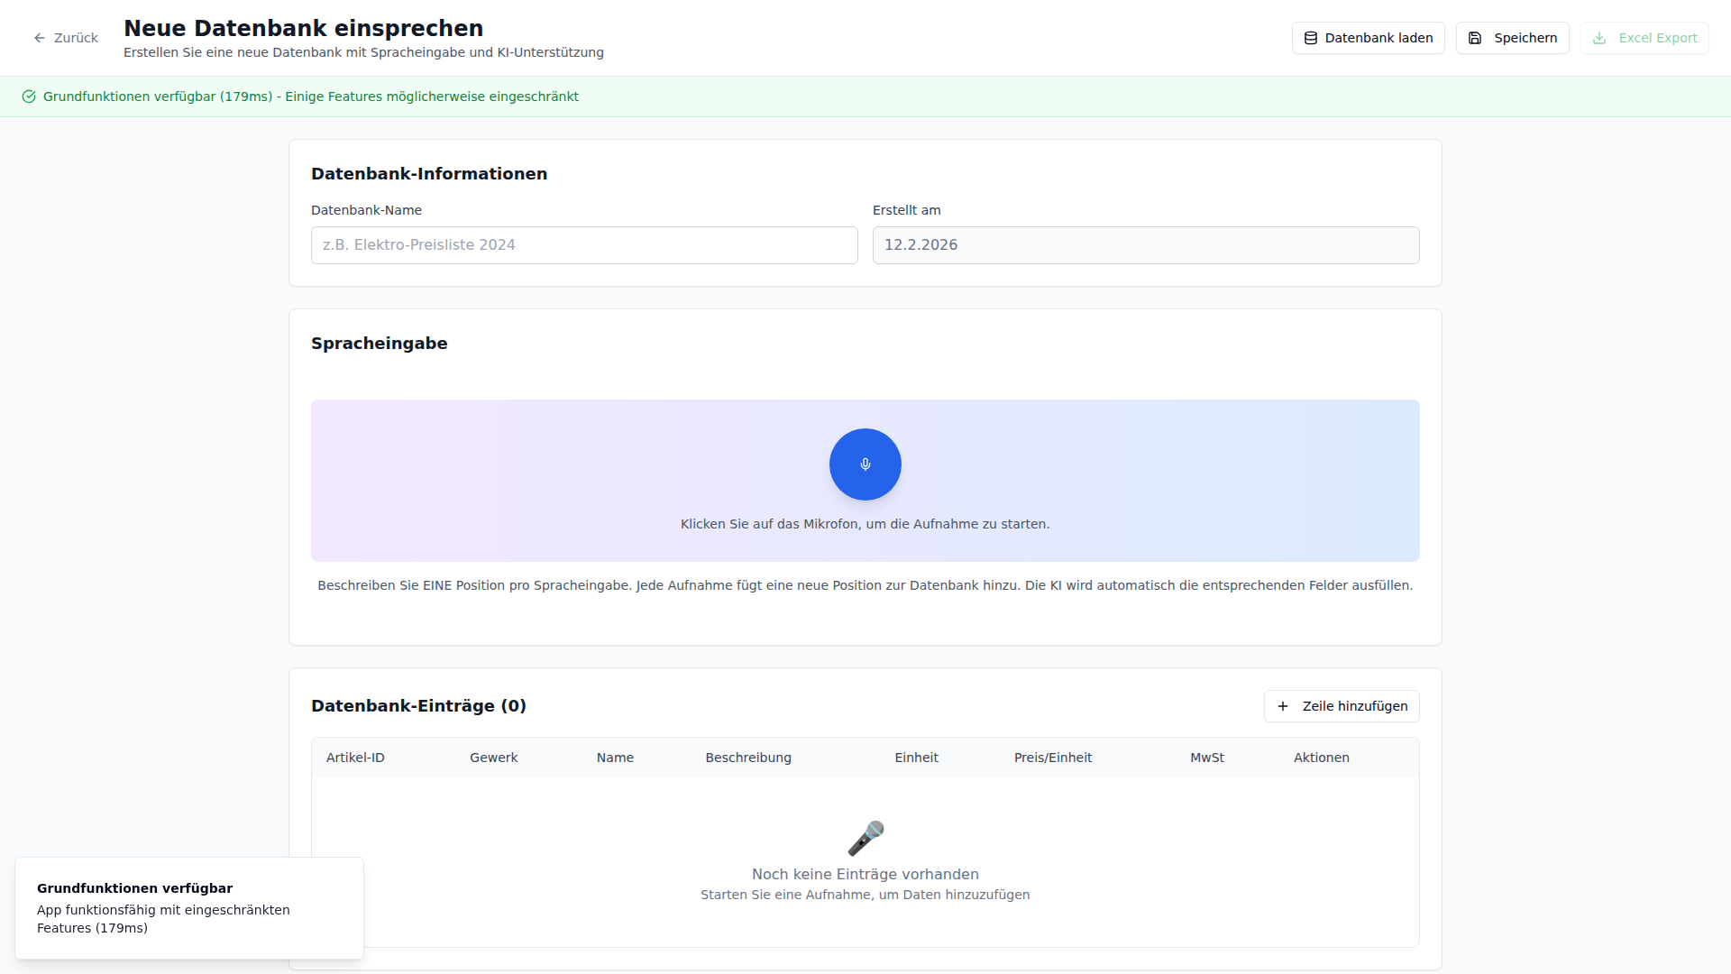Click into the Datenbank-Name input field
This screenshot has height=974, width=1731.
click(584, 245)
